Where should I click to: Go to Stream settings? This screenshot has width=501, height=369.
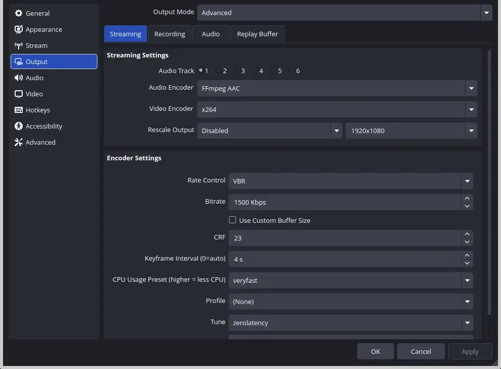[x=53, y=46]
